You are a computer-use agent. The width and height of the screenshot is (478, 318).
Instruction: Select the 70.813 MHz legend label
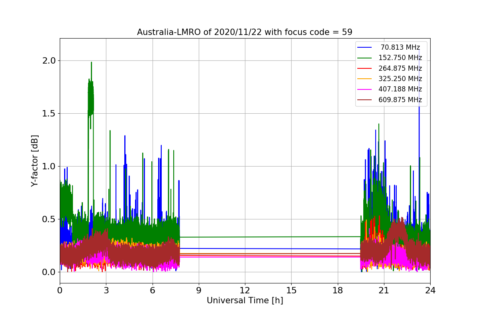point(400,47)
